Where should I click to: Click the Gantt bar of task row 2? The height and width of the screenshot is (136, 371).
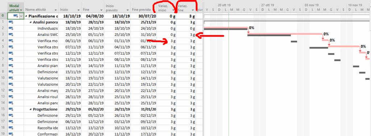[x=225, y=28]
